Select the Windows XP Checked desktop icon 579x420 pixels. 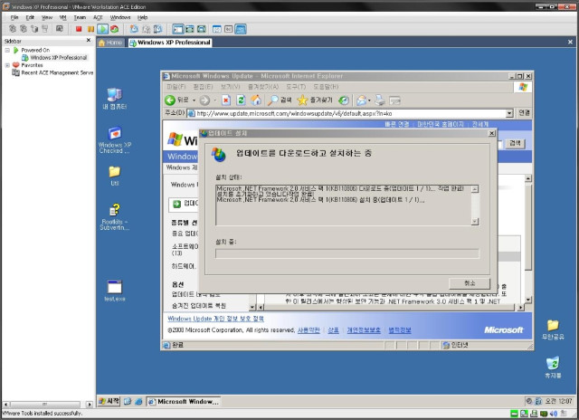pyautogui.click(x=115, y=140)
